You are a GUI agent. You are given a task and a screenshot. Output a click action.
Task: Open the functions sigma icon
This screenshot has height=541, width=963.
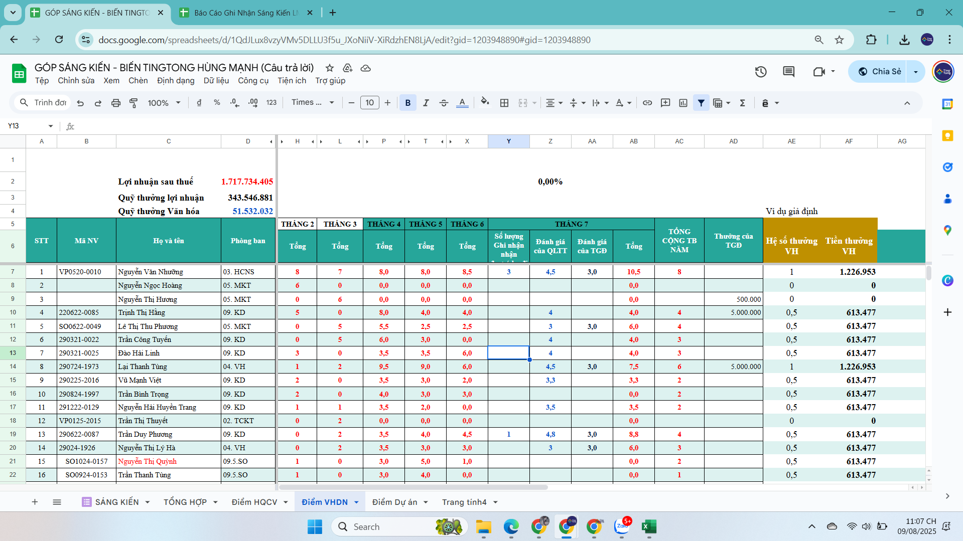(742, 103)
